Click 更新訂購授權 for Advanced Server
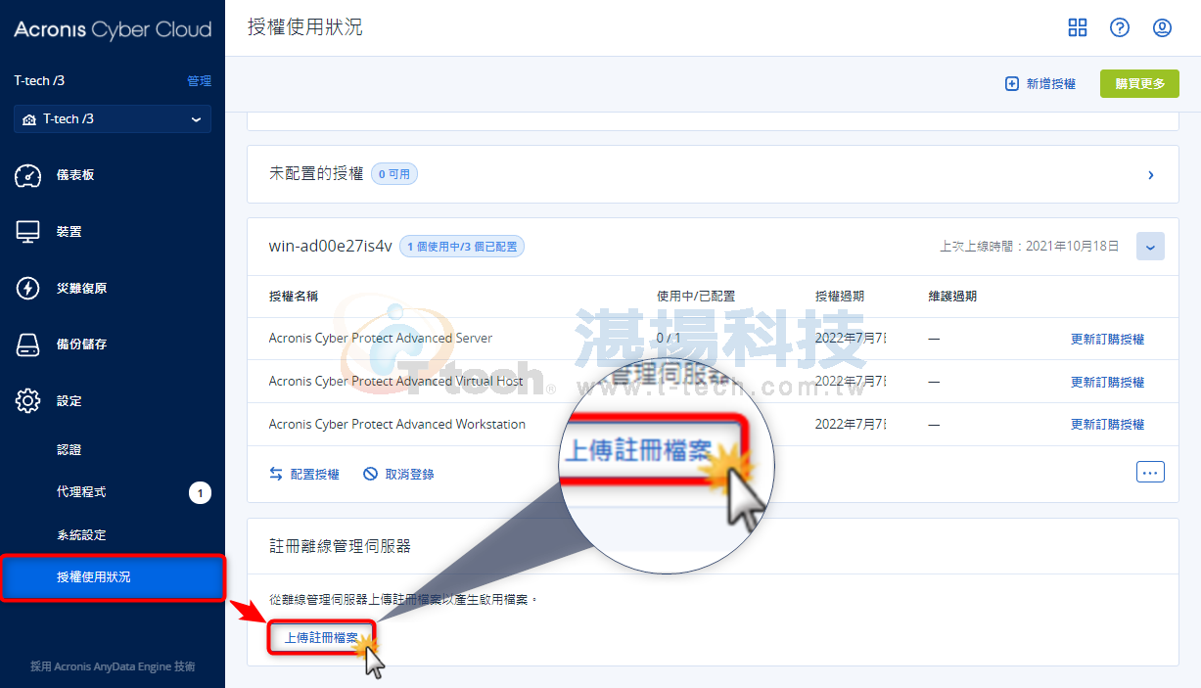 pyautogui.click(x=1107, y=340)
